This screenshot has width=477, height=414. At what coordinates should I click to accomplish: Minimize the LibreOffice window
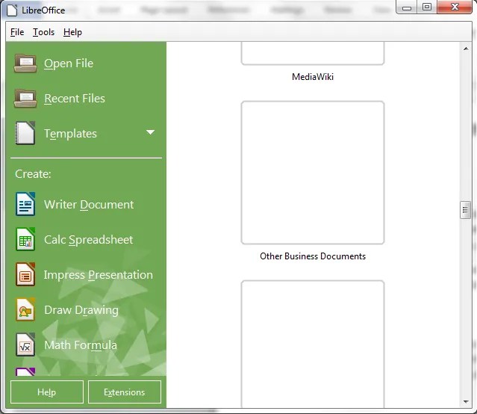(407, 7)
